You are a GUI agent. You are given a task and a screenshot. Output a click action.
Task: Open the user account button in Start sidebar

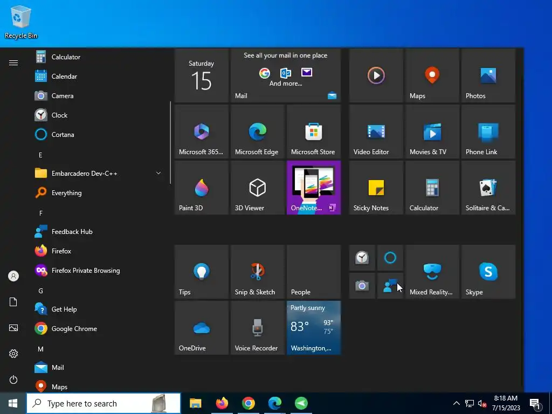[13, 276]
